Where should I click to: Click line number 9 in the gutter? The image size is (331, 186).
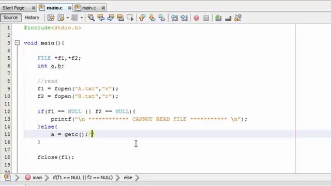tap(8, 88)
